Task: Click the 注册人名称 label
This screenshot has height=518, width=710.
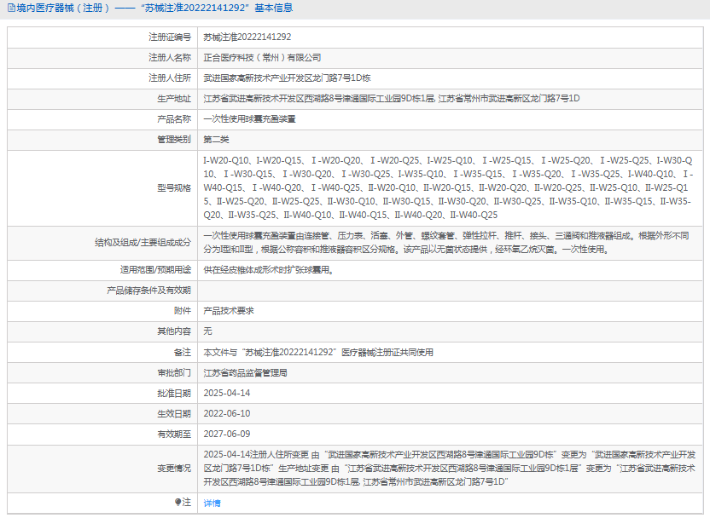Action: pyautogui.click(x=170, y=57)
